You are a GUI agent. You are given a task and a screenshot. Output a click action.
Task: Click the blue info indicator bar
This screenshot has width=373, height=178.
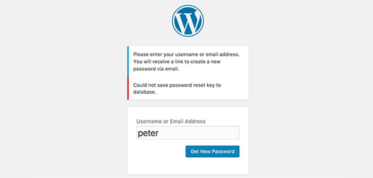click(x=128, y=62)
